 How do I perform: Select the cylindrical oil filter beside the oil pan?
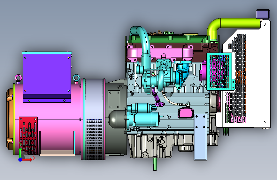click(186, 148)
